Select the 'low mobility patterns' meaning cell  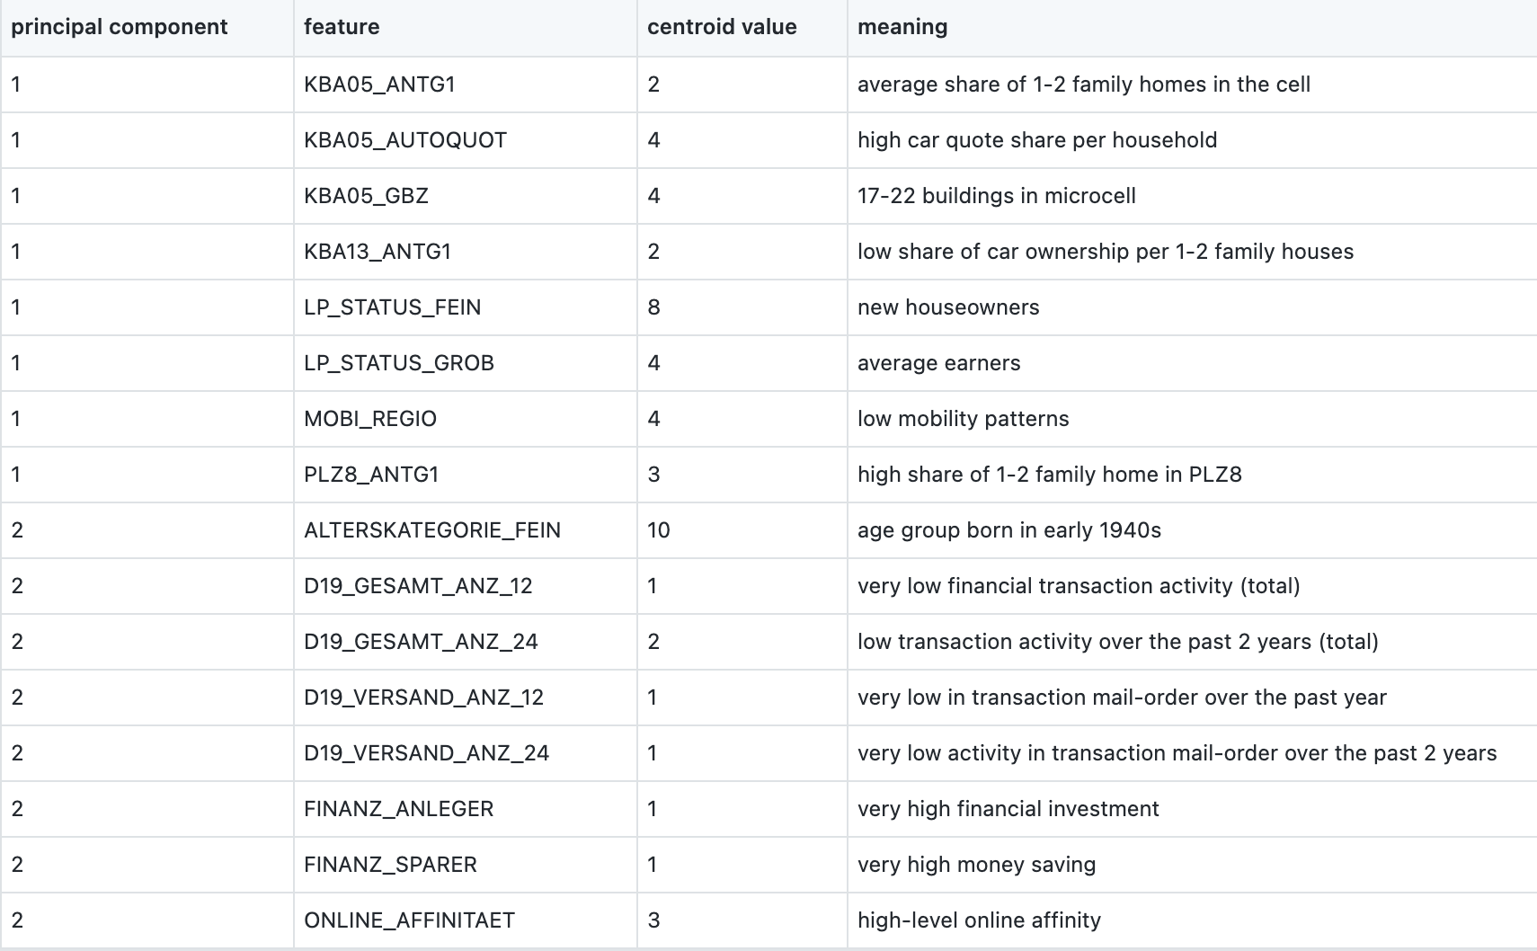(x=964, y=419)
